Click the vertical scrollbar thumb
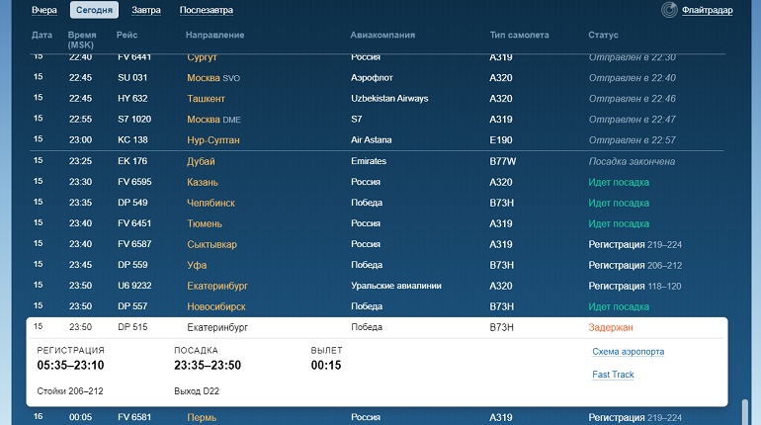761x425 pixels. tap(745, 412)
